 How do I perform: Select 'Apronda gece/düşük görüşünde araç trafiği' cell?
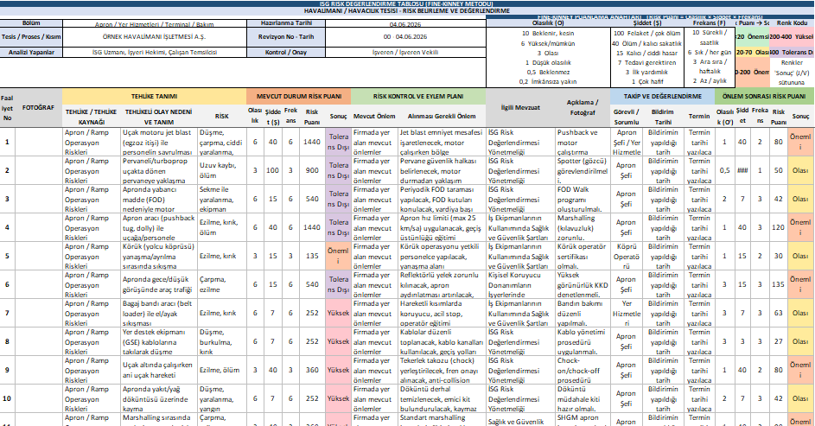159,284
